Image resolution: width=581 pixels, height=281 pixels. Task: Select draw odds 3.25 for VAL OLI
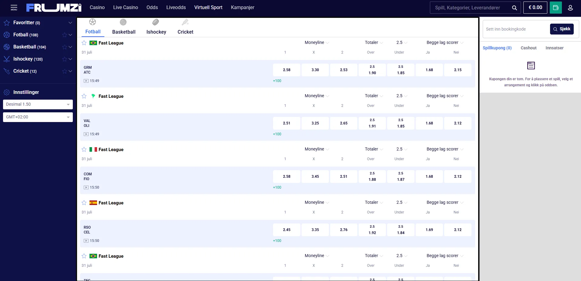point(315,123)
